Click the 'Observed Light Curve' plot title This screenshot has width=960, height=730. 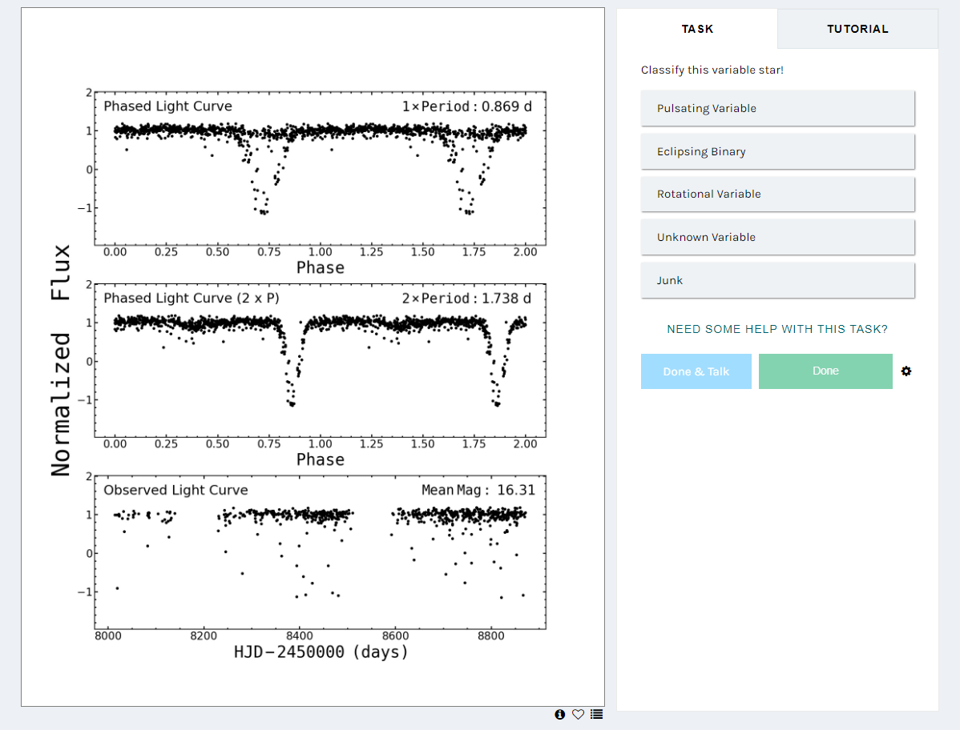175,491
